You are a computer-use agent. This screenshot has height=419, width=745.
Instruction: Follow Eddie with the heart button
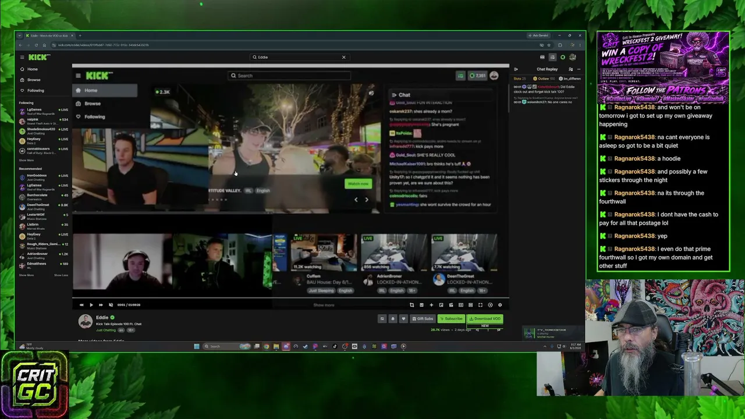pos(403,319)
